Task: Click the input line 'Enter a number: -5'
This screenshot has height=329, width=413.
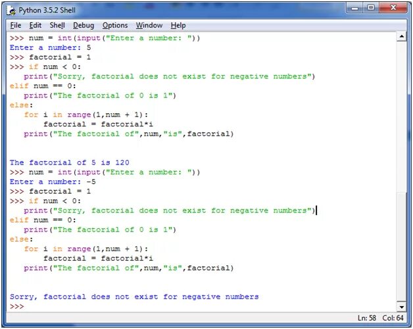Action: click(x=53, y=182)
